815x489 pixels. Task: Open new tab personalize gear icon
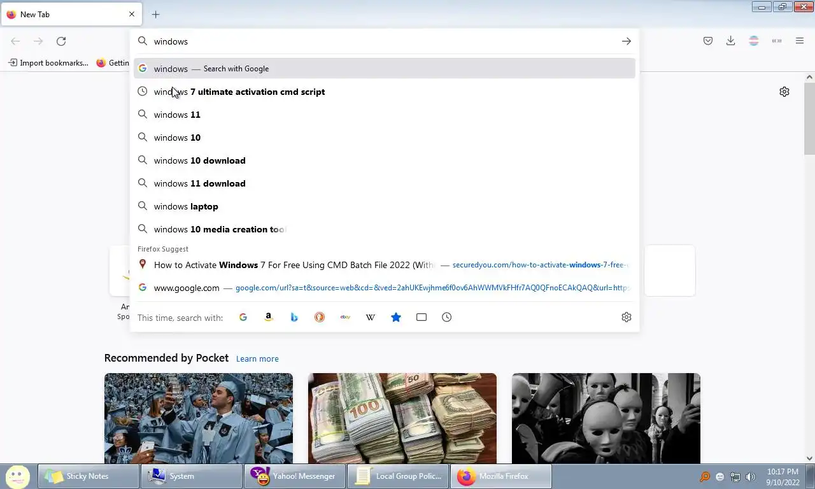[x=784, y=92]
